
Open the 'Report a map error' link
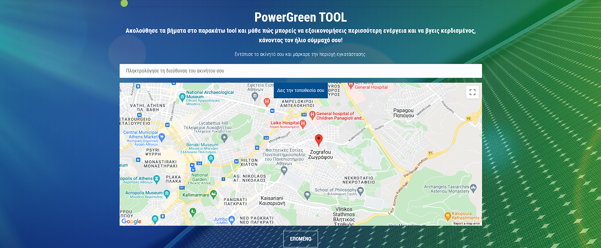466,224
